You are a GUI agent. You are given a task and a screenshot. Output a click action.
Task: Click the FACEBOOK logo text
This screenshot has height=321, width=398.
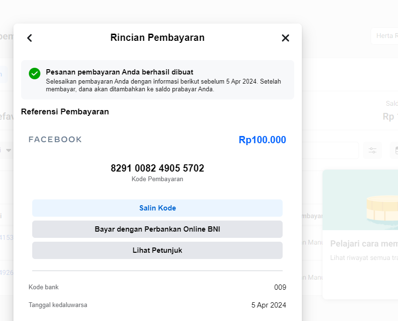pyautogui.click(x=55, y=139)
